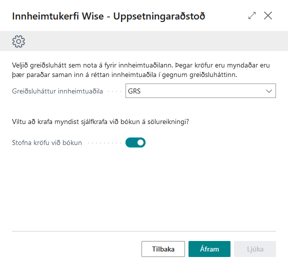Click the setup gear icon in banner
Viewport: 288px width, 269px height.
[x=18, y=41]
